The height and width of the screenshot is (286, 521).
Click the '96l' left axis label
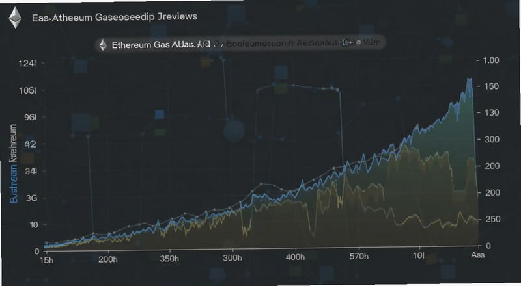[x=30, y=117]
